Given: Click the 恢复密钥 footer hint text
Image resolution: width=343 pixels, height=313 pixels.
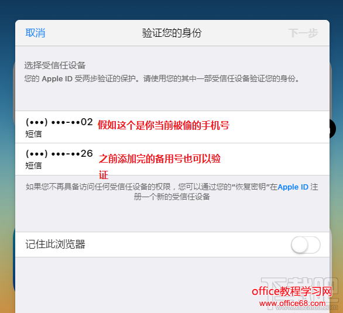Looking at the screenshot, I should [x=172, y=192].
